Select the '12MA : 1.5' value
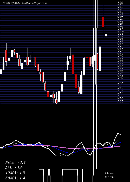The height and width of the screenshot is (182, 130). pyautogui.click(x=15, y=173)
